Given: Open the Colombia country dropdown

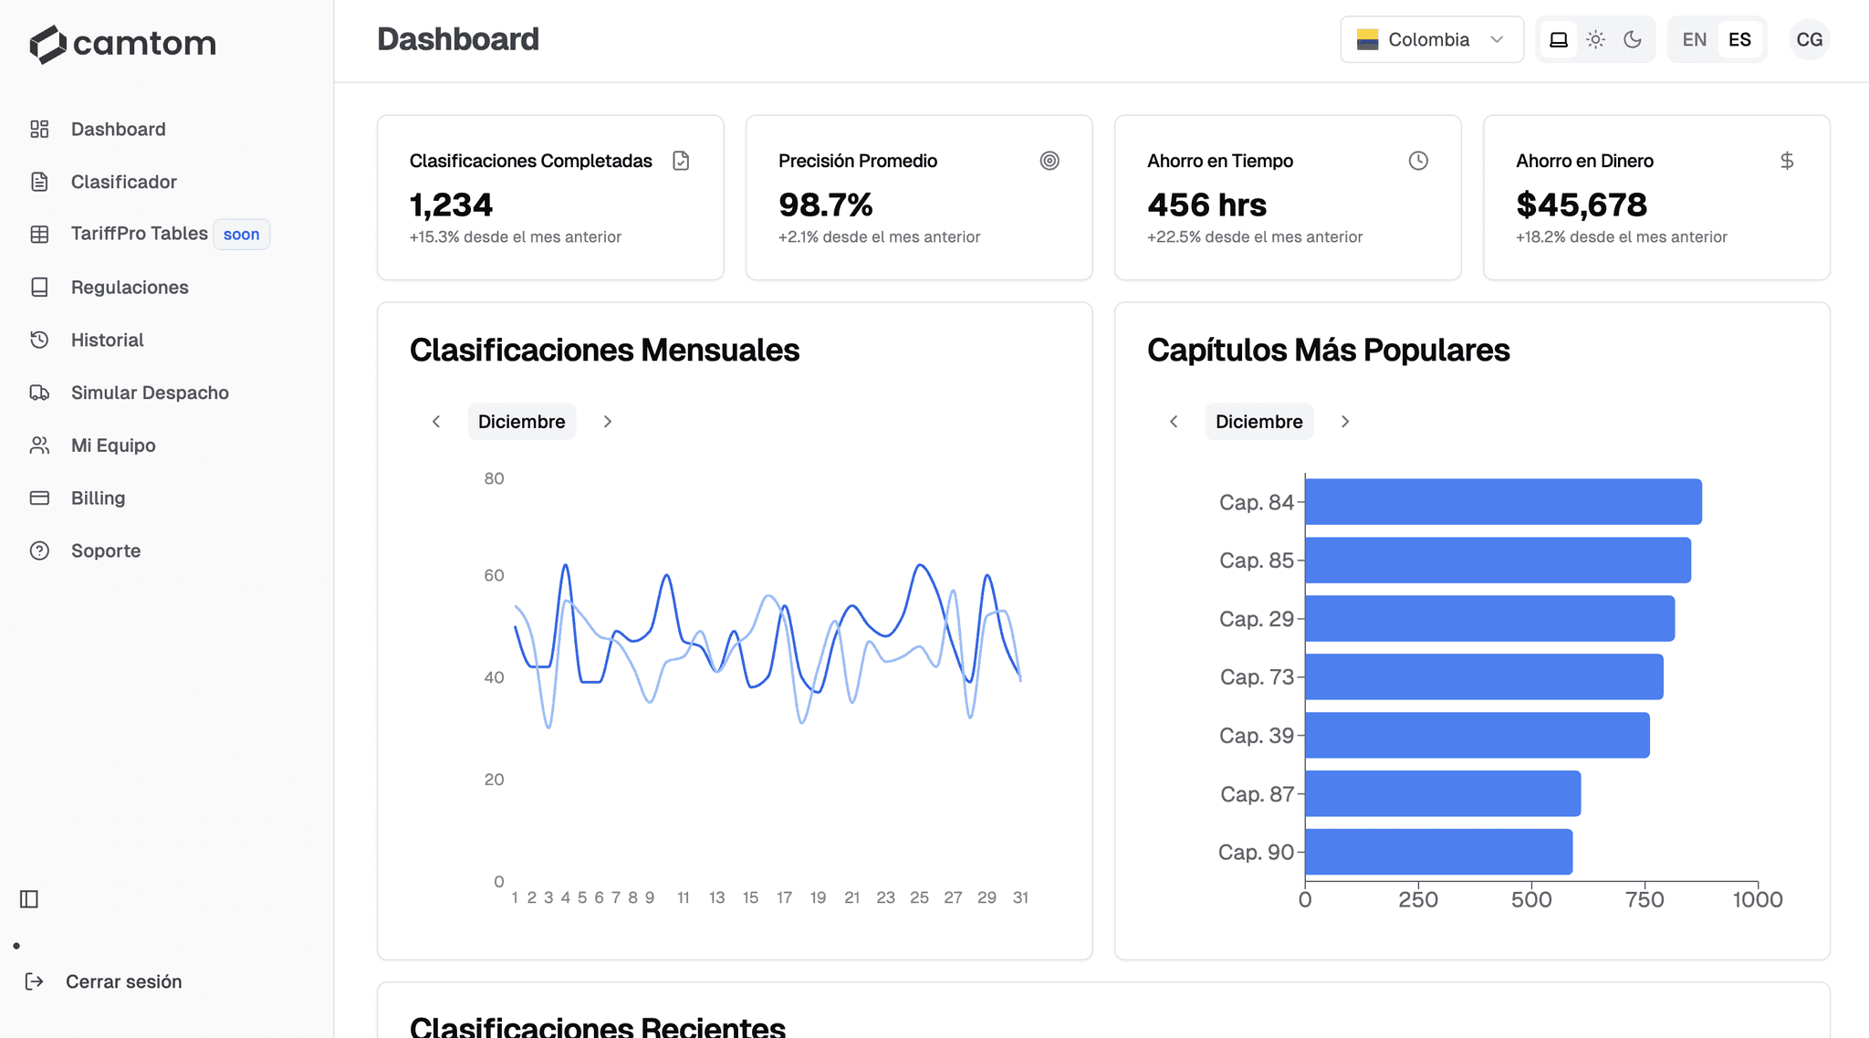Looking at the screenshot, I should coord(1432,40).
